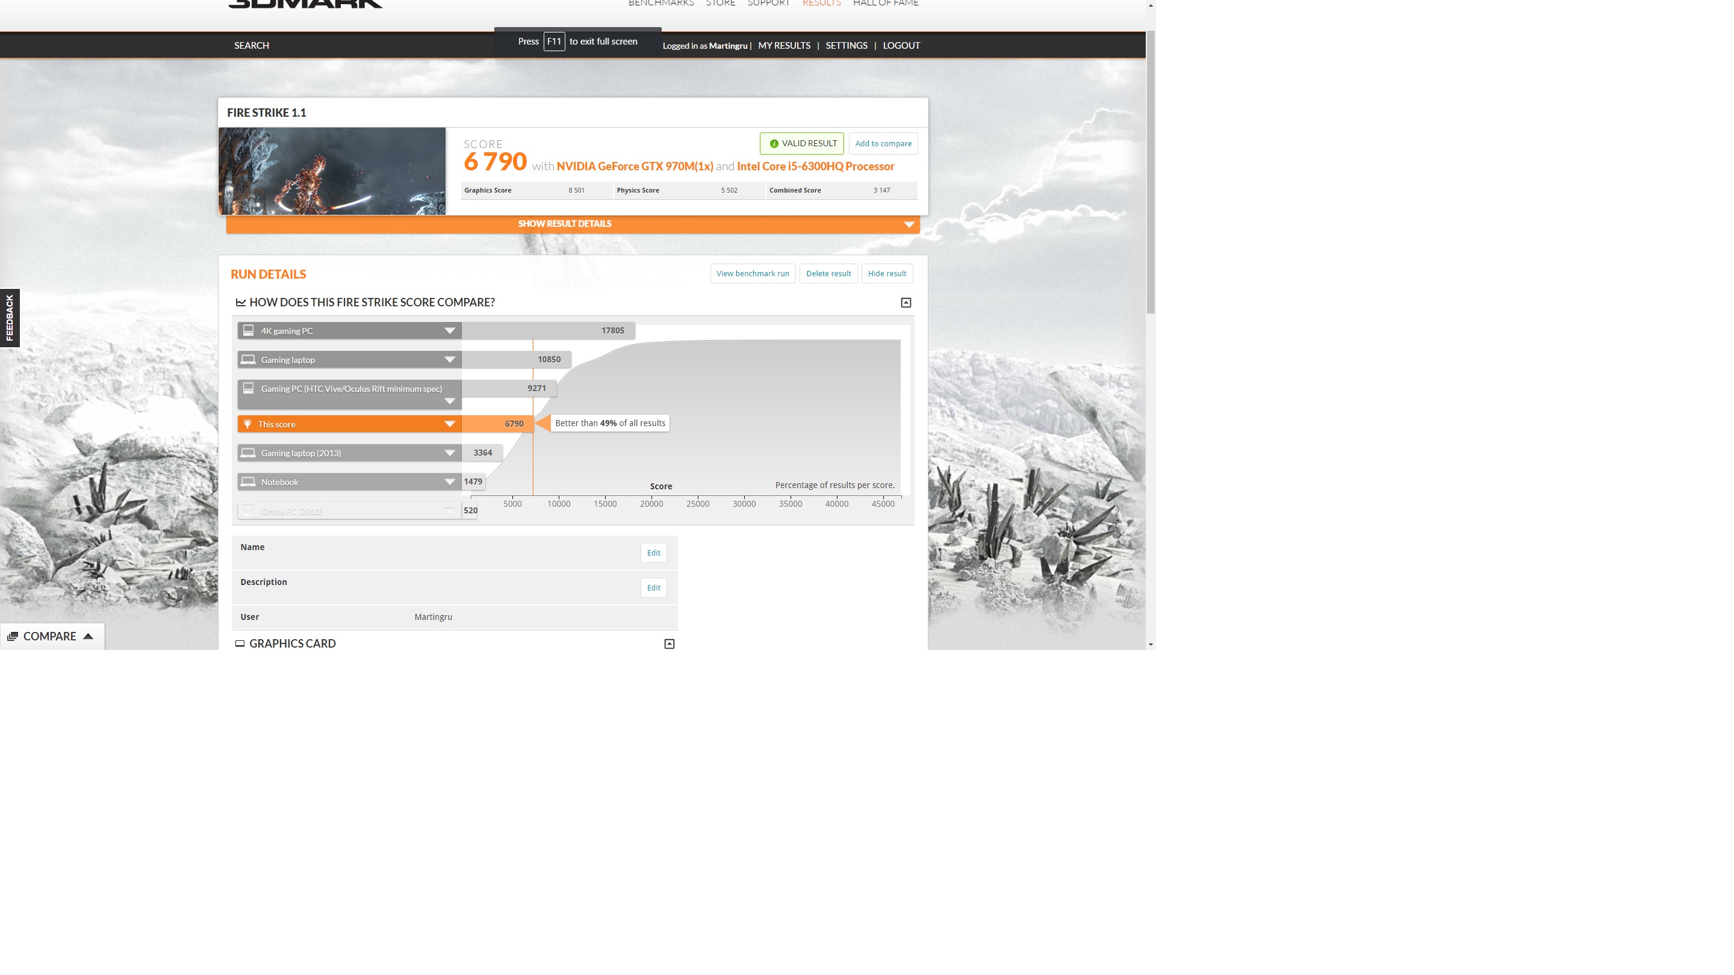This screenshot has height=975, width=1734.
Task: Click the Graphics Card monitor icon
Action: coord(240,644)
